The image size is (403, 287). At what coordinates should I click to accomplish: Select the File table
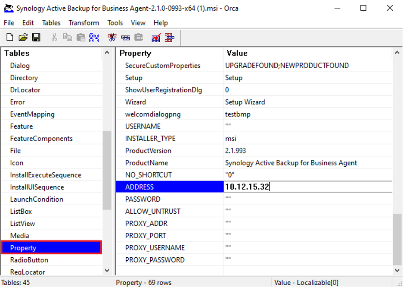click(51, 150)
